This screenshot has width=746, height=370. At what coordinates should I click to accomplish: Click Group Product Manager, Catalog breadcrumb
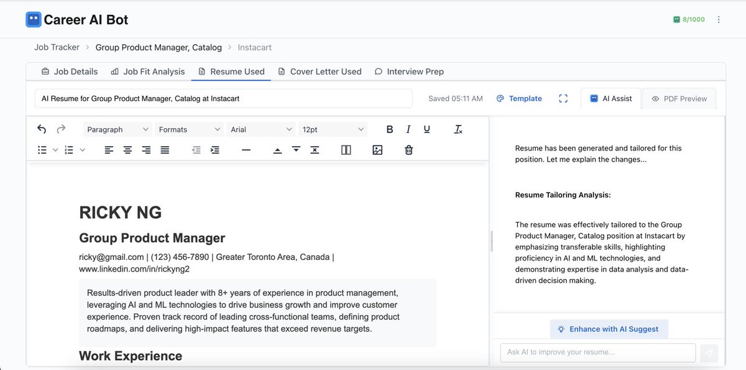pyautogui.click(x=159, y=47)
